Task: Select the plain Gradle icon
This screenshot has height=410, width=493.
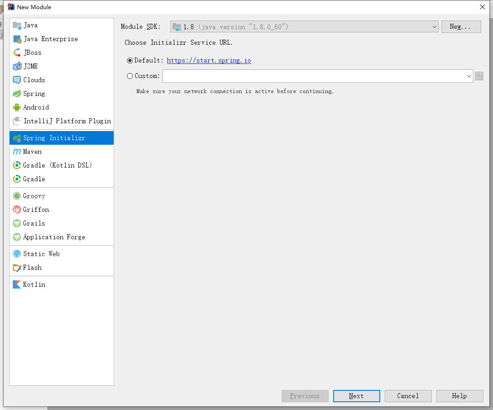Action: click(x=17, y=179)
